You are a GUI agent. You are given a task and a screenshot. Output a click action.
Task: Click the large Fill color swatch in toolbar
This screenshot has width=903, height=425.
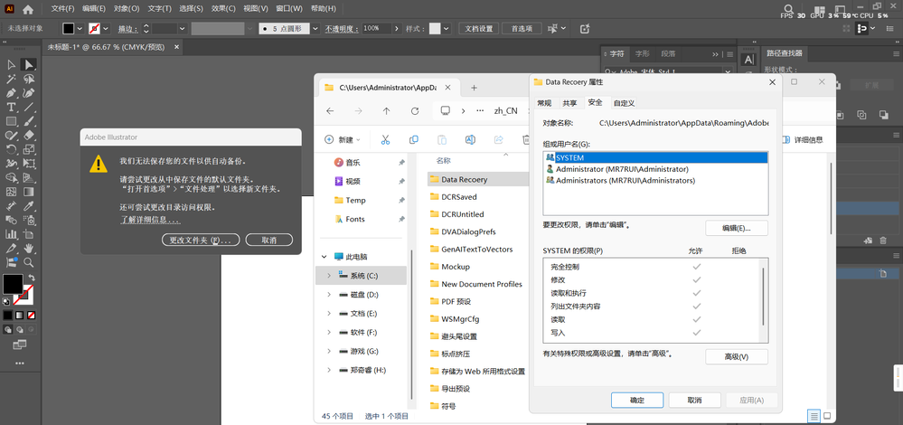pos(13,284)
